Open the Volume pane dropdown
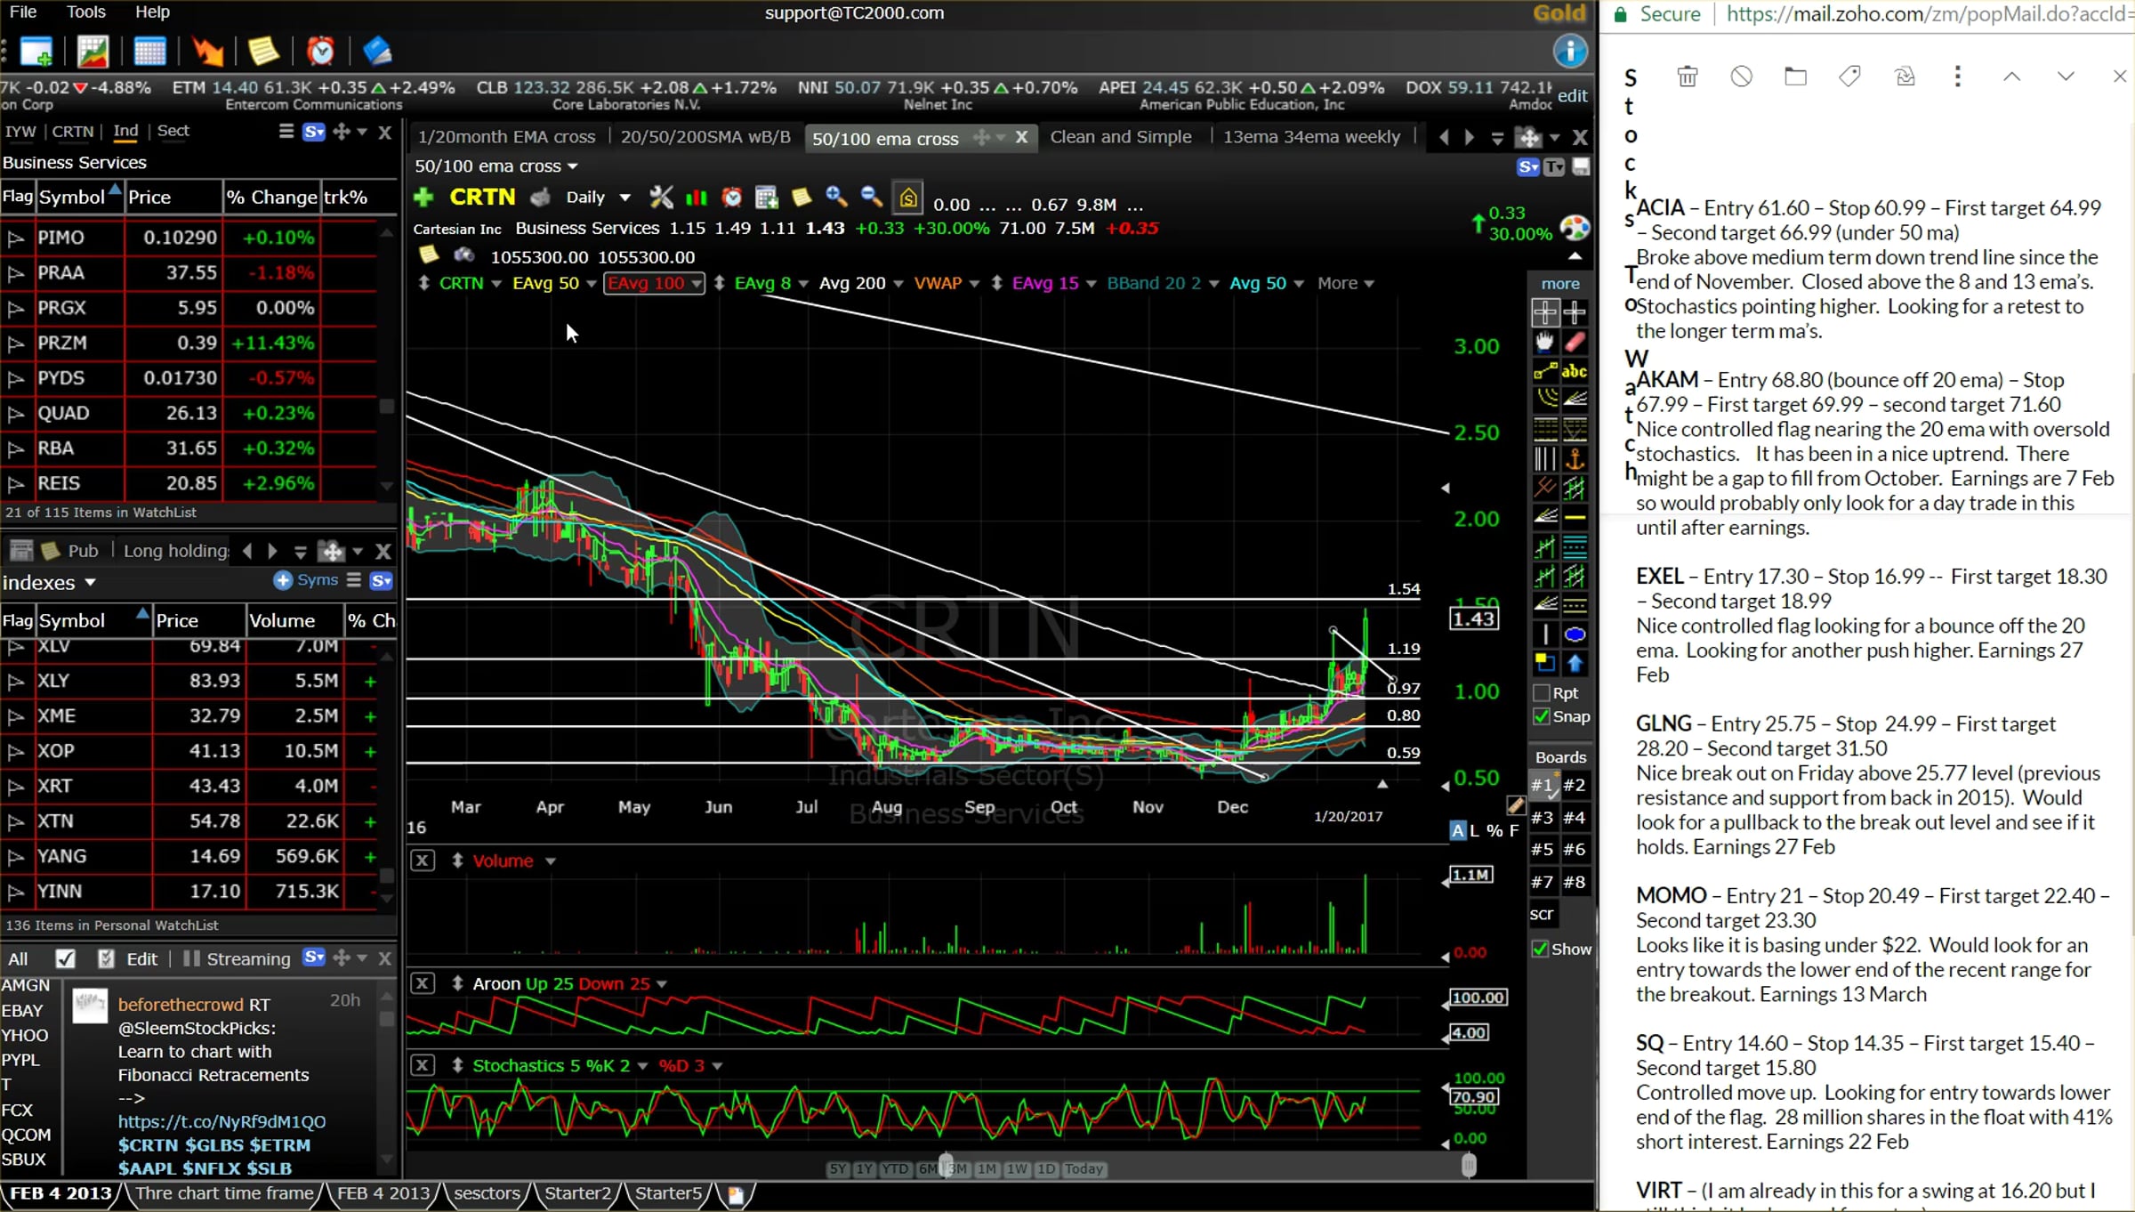 551,861
